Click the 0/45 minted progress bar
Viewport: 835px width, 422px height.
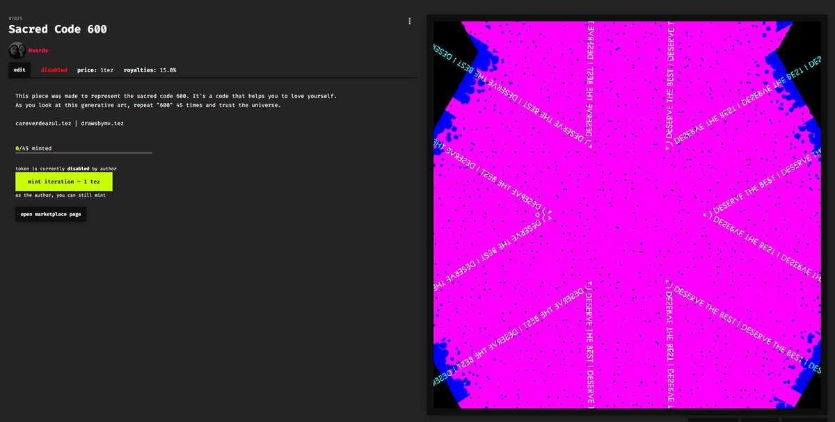pyautogui.click(x=83, y=152)
